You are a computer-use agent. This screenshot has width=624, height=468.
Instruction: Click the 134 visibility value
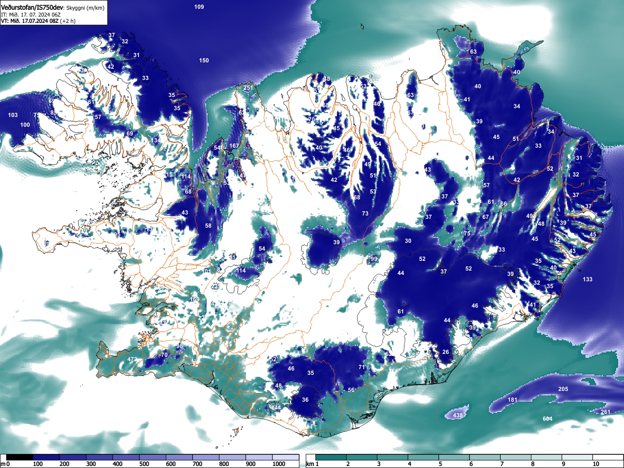(x=156, y=140)
